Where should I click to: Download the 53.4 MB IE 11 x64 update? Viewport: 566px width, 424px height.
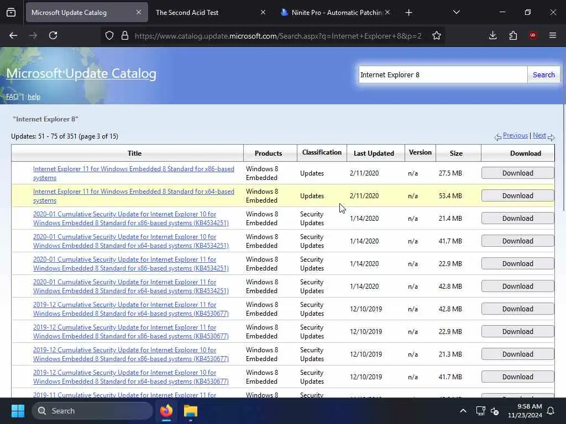click(517, 196)
